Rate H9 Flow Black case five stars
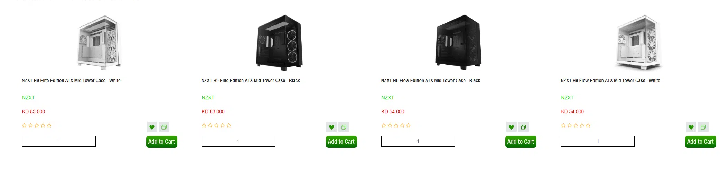720x171 pixels. pos(409,126)
